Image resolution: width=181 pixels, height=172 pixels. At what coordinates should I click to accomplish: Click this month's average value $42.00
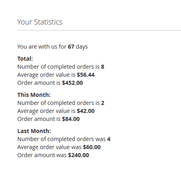pyautogui.click(x=86, y=111)
